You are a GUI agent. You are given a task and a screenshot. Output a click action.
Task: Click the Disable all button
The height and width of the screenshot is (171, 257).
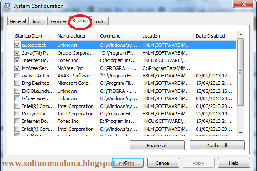coord(217,146)
